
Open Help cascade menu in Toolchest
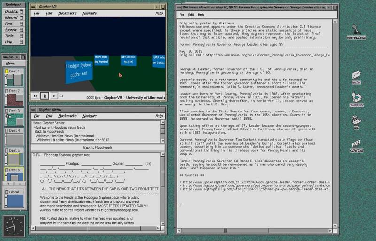pyautogui.click(x=14, y=42)
